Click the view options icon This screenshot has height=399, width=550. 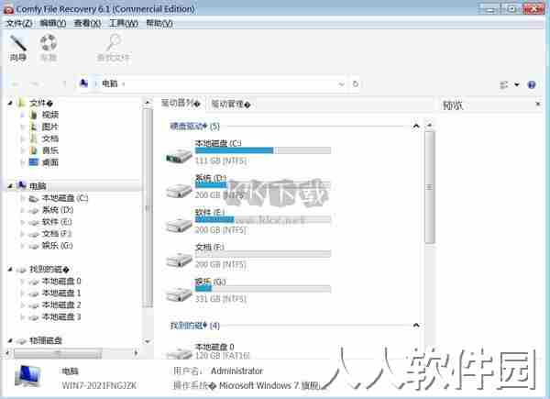tap(504, 84)
